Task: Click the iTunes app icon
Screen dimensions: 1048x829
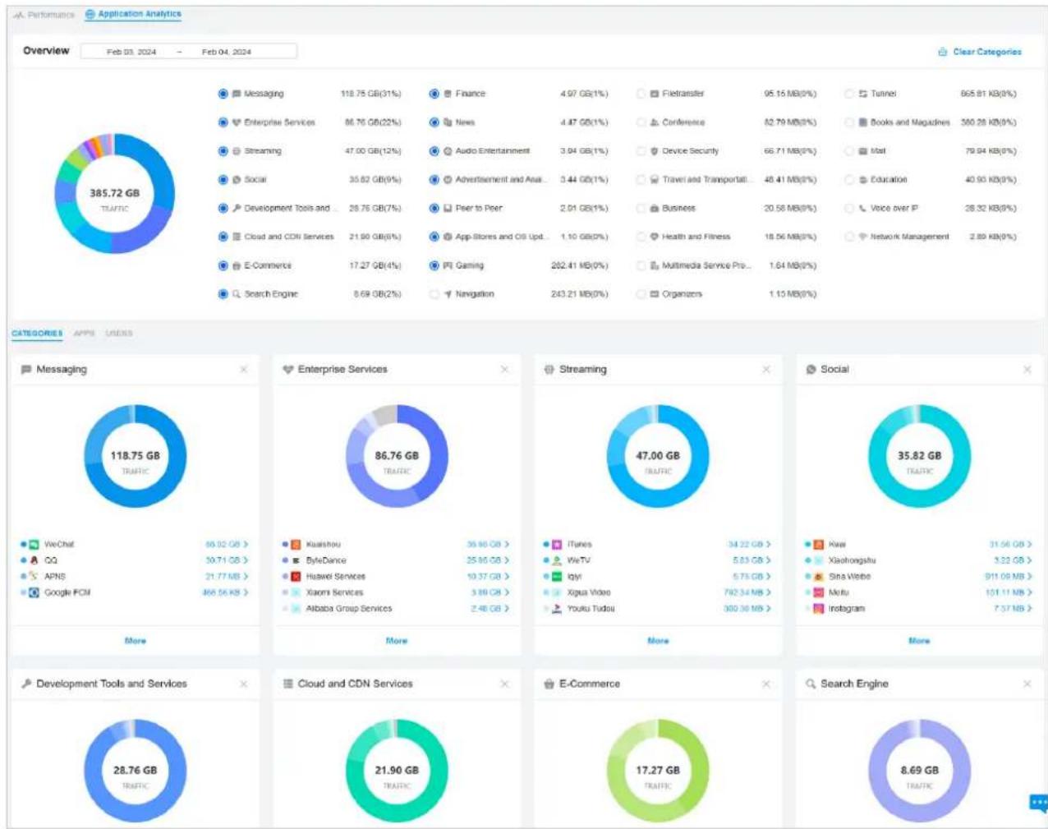Action: 557,545
